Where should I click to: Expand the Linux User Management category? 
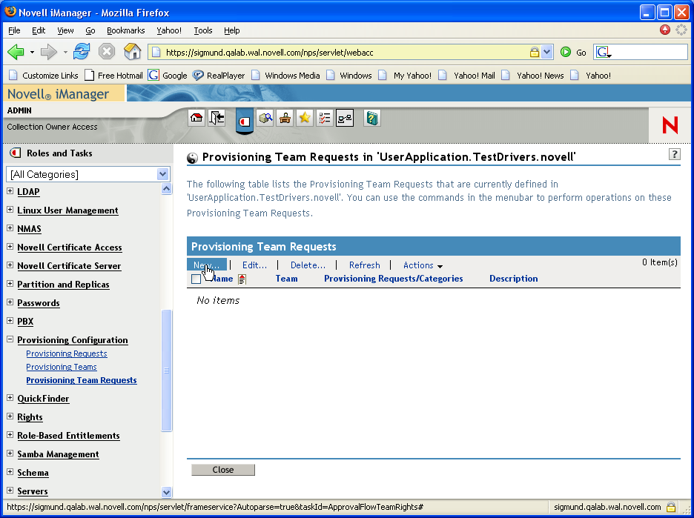[10, 210]
